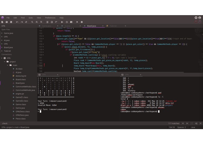Click the find-and-replace magnifier icon
The height and width of the screenshot is (144, 203).
37,22
